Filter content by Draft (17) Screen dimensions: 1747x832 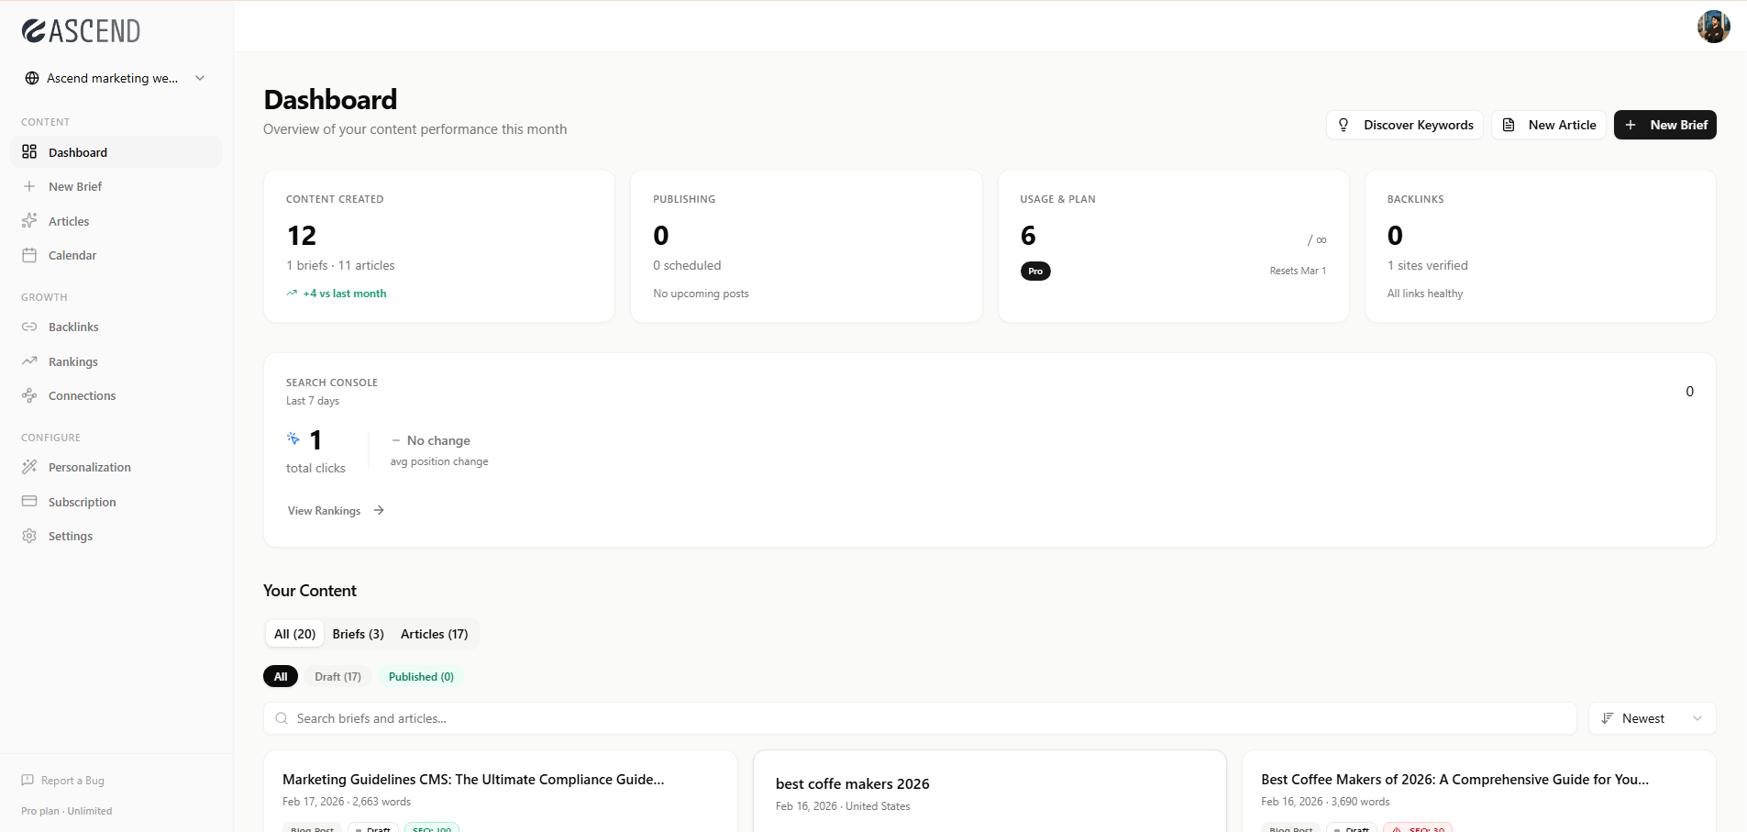point(337,677)
